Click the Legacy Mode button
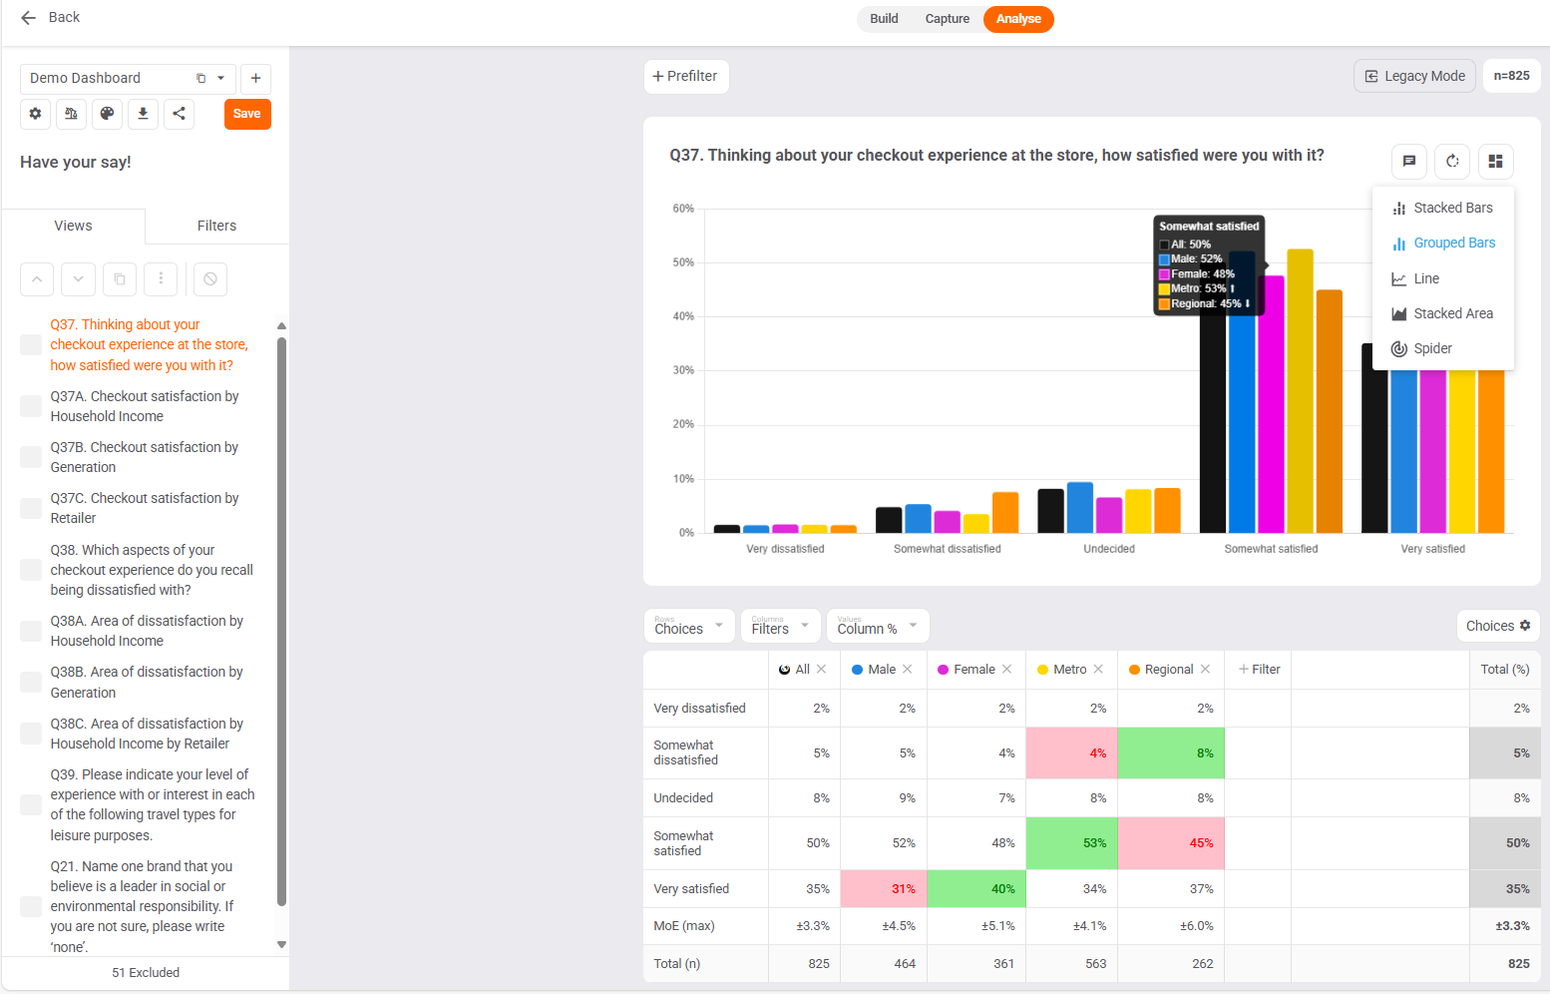This screenshot has height=994, width=1550. (x=1414, y=76)
